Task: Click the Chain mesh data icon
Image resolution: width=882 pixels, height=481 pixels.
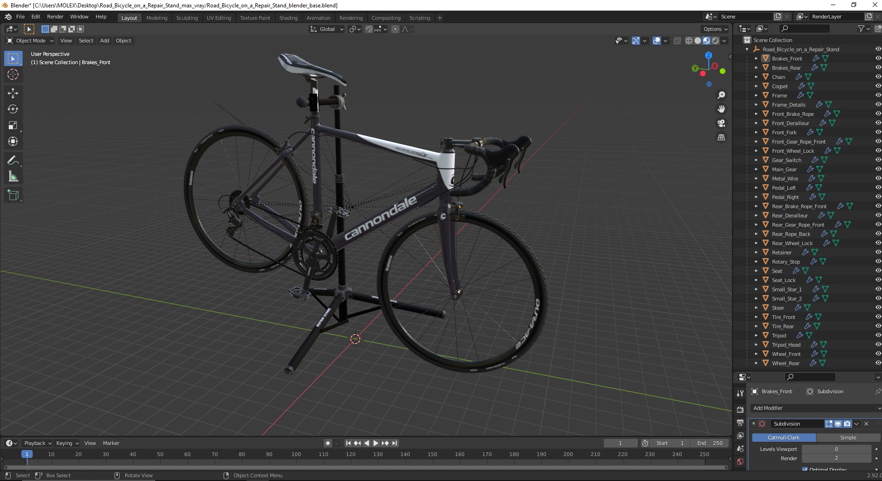Action: point(808,77)
